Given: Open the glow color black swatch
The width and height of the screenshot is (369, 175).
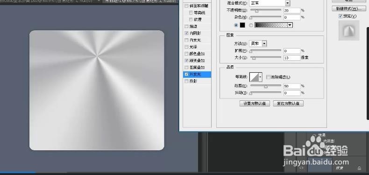Looking at the screenshot, I should tap(242, 25).
